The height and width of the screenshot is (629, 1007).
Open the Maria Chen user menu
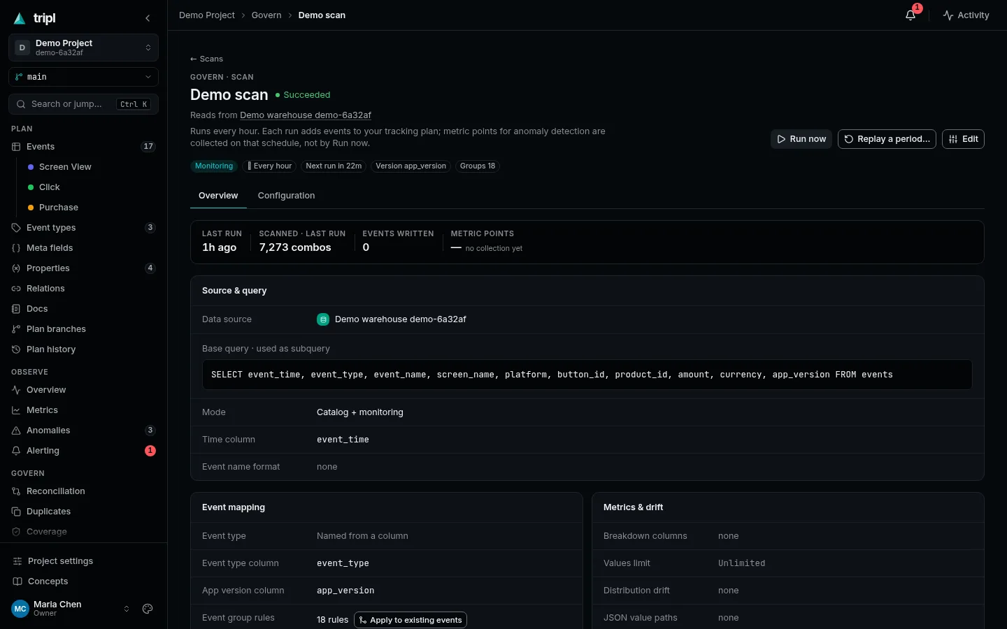point(71,609)
